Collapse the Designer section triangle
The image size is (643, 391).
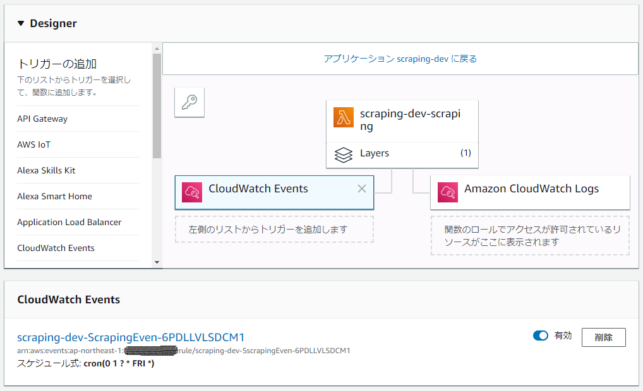[x=21, y=23]
